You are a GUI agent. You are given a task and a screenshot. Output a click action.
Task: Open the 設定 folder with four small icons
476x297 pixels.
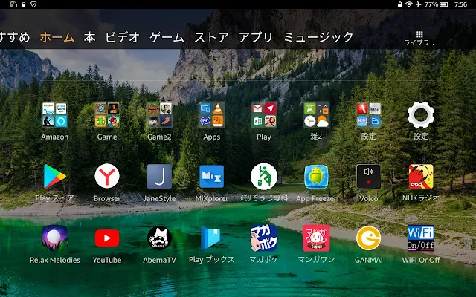[368, 115]
